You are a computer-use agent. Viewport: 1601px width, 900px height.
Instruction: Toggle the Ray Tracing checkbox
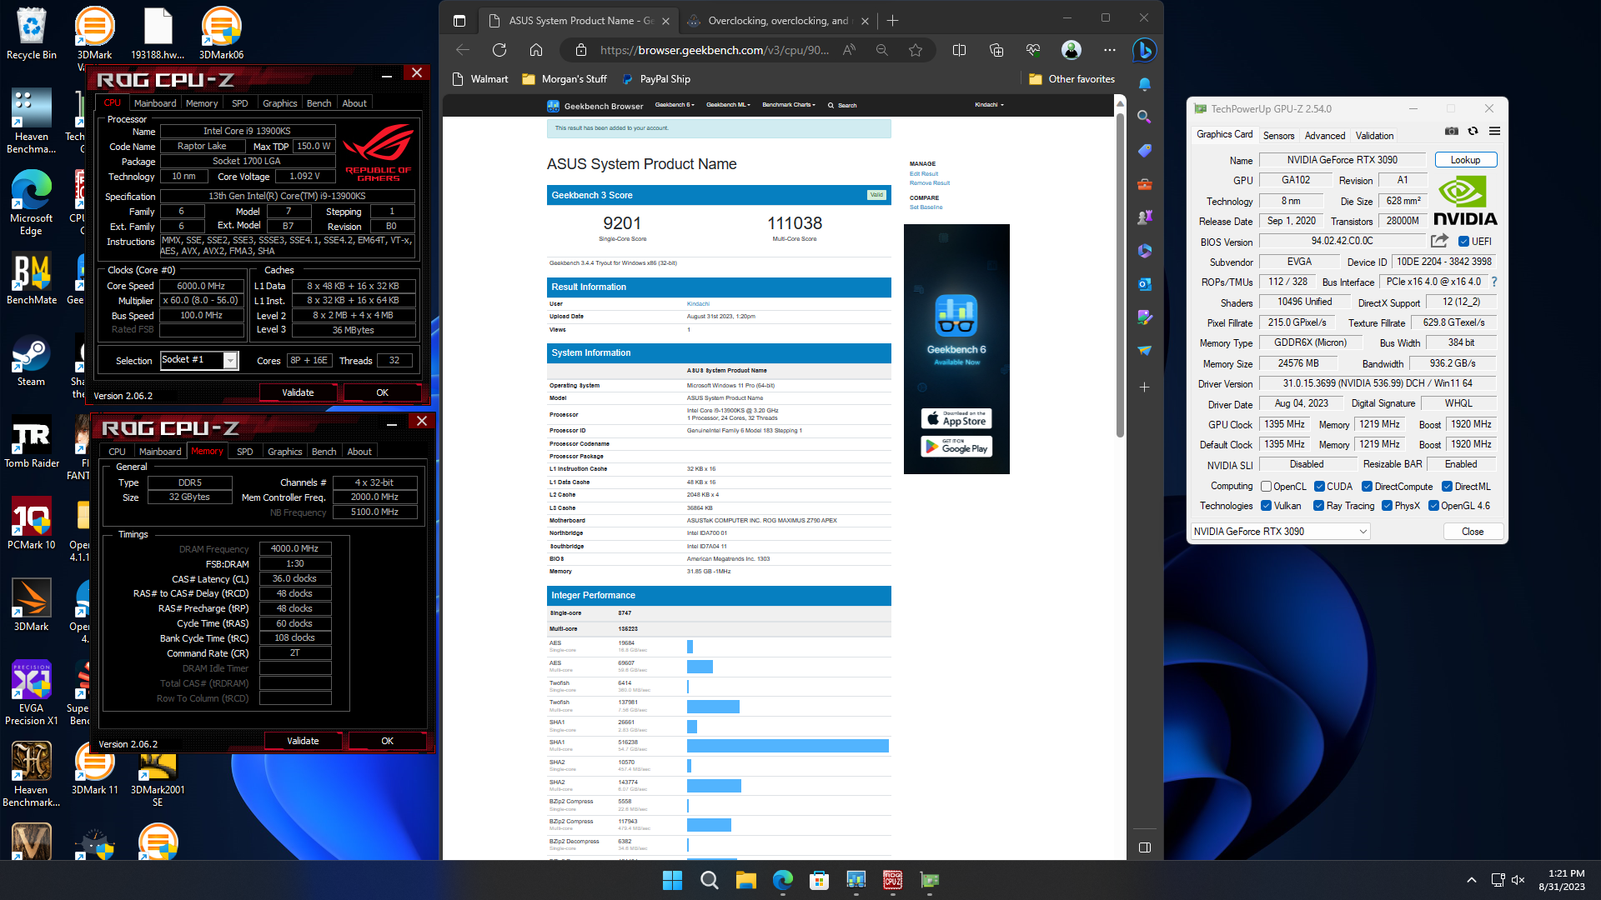click(x=1318, y=506)
